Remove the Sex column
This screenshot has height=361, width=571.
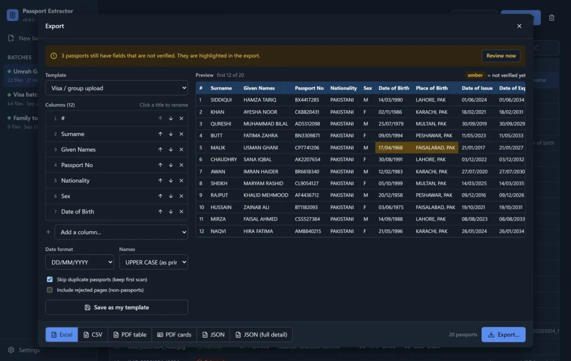181,196
